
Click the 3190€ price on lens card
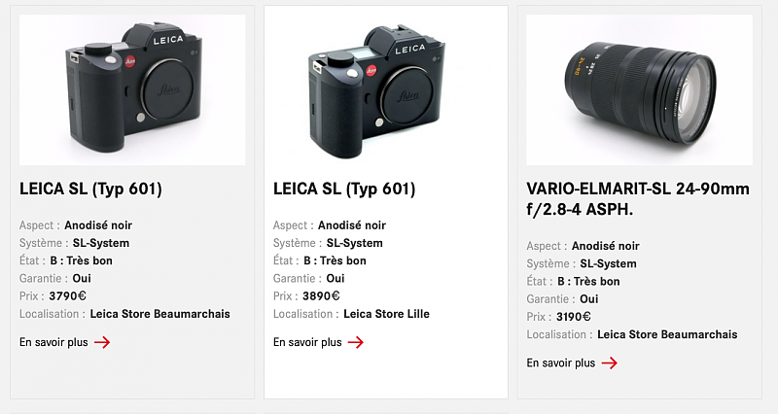(574, 317)
